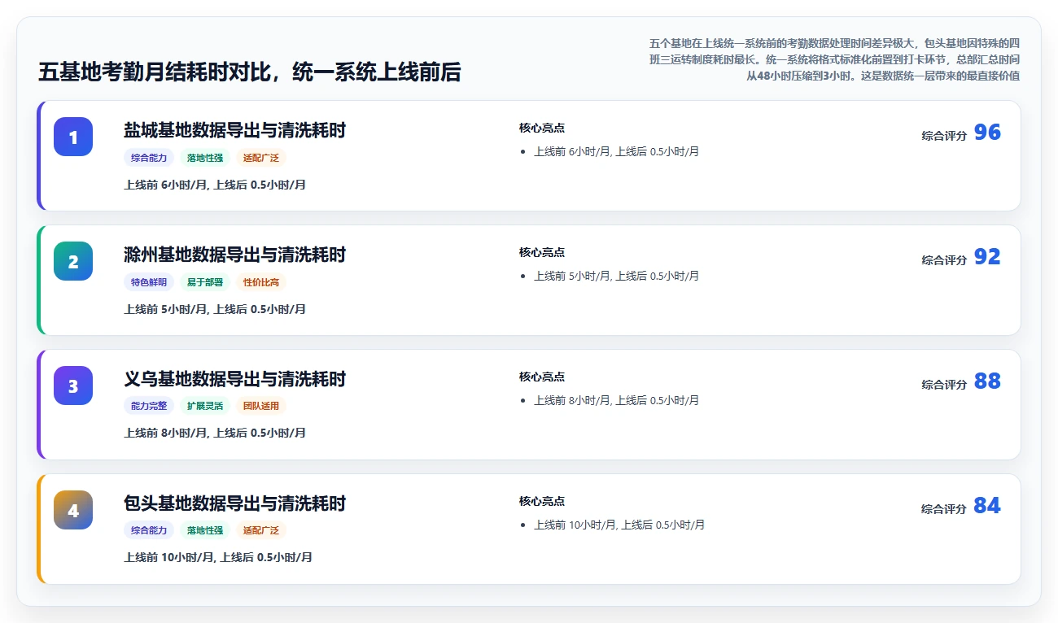This screenshot has height=623, width=1058.
Task: Select the 易于部署 tag
Action: tap(205, 282)
